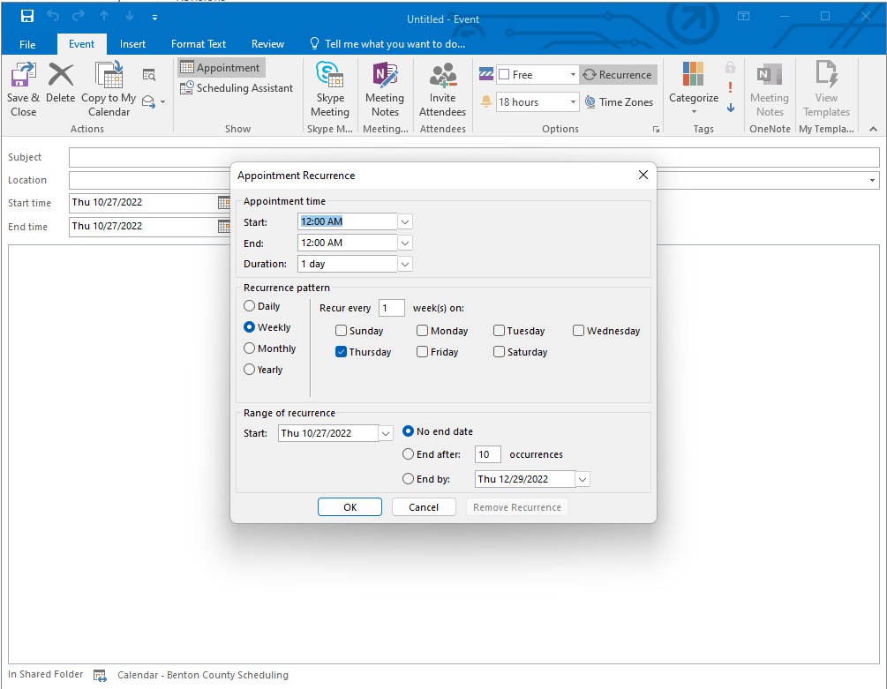
Task: Click the Meeting Notes OneNote icon
Action: coord(385,76)
